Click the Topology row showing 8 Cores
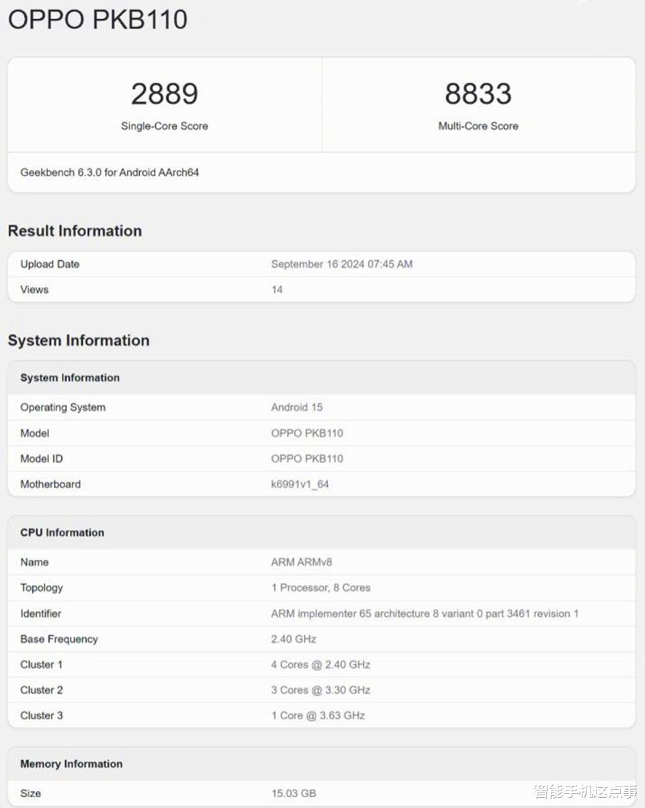 [x=322, y=588]
